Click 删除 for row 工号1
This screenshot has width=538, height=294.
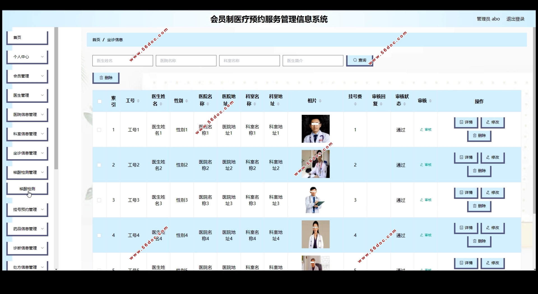pyautogui.click(x=479, y=136)
